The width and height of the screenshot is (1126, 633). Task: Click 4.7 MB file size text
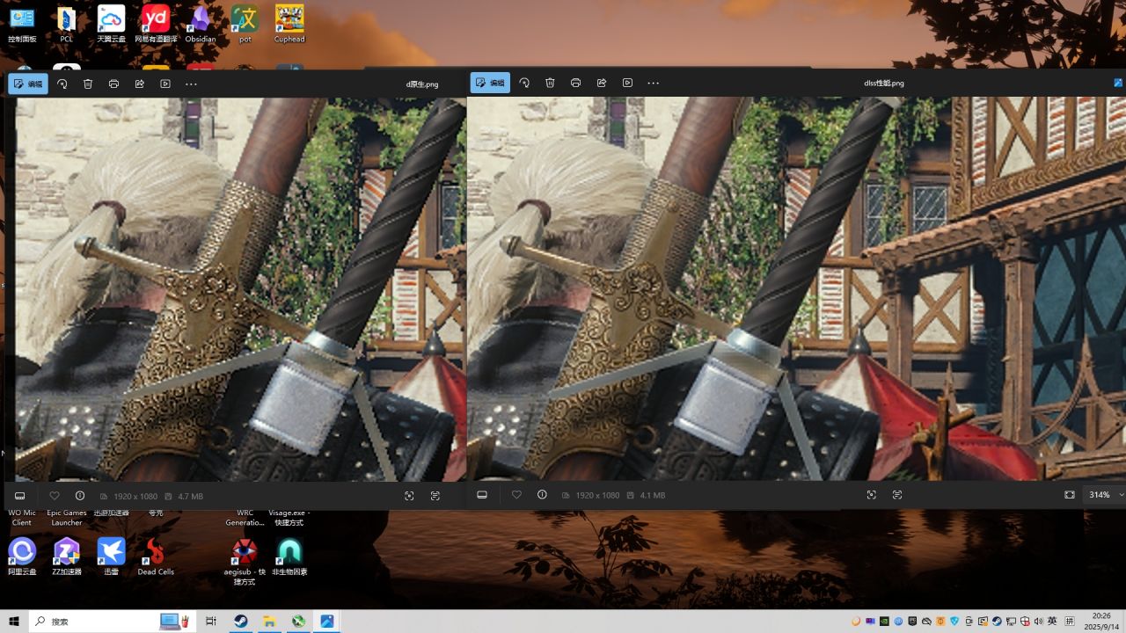coord(191,496)
